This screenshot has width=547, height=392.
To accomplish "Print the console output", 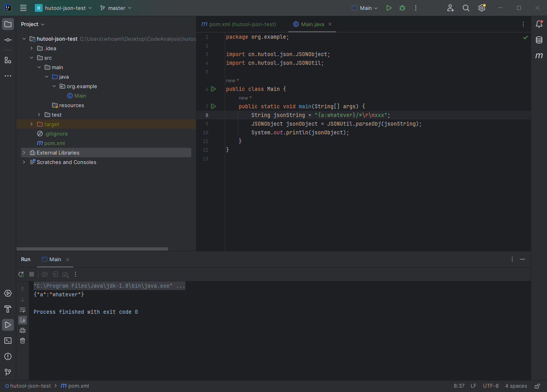I will click(23, 330).
